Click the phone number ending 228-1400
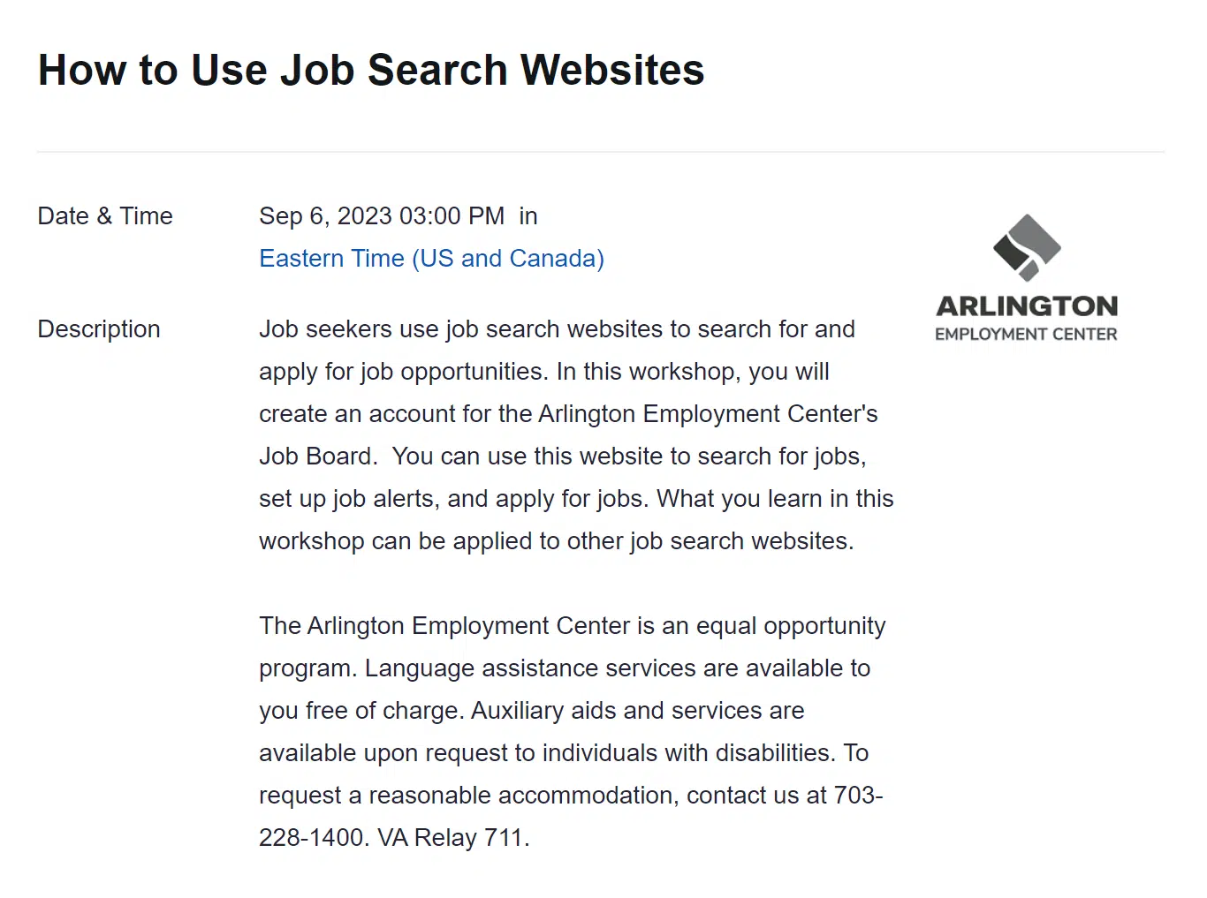 (x=314, y=838)
